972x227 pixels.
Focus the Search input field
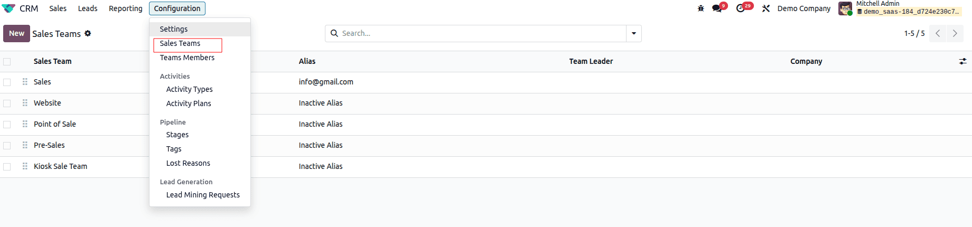coord(481,33)
